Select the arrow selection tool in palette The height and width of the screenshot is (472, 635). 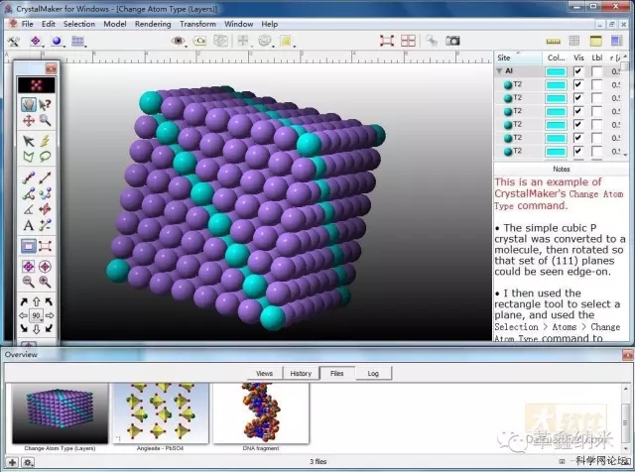coord(28,140)
